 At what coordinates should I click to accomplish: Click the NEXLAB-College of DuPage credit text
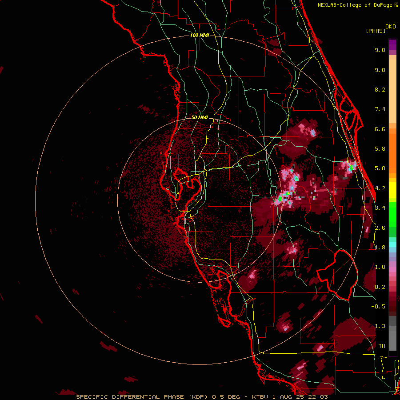tap(355, 5)
